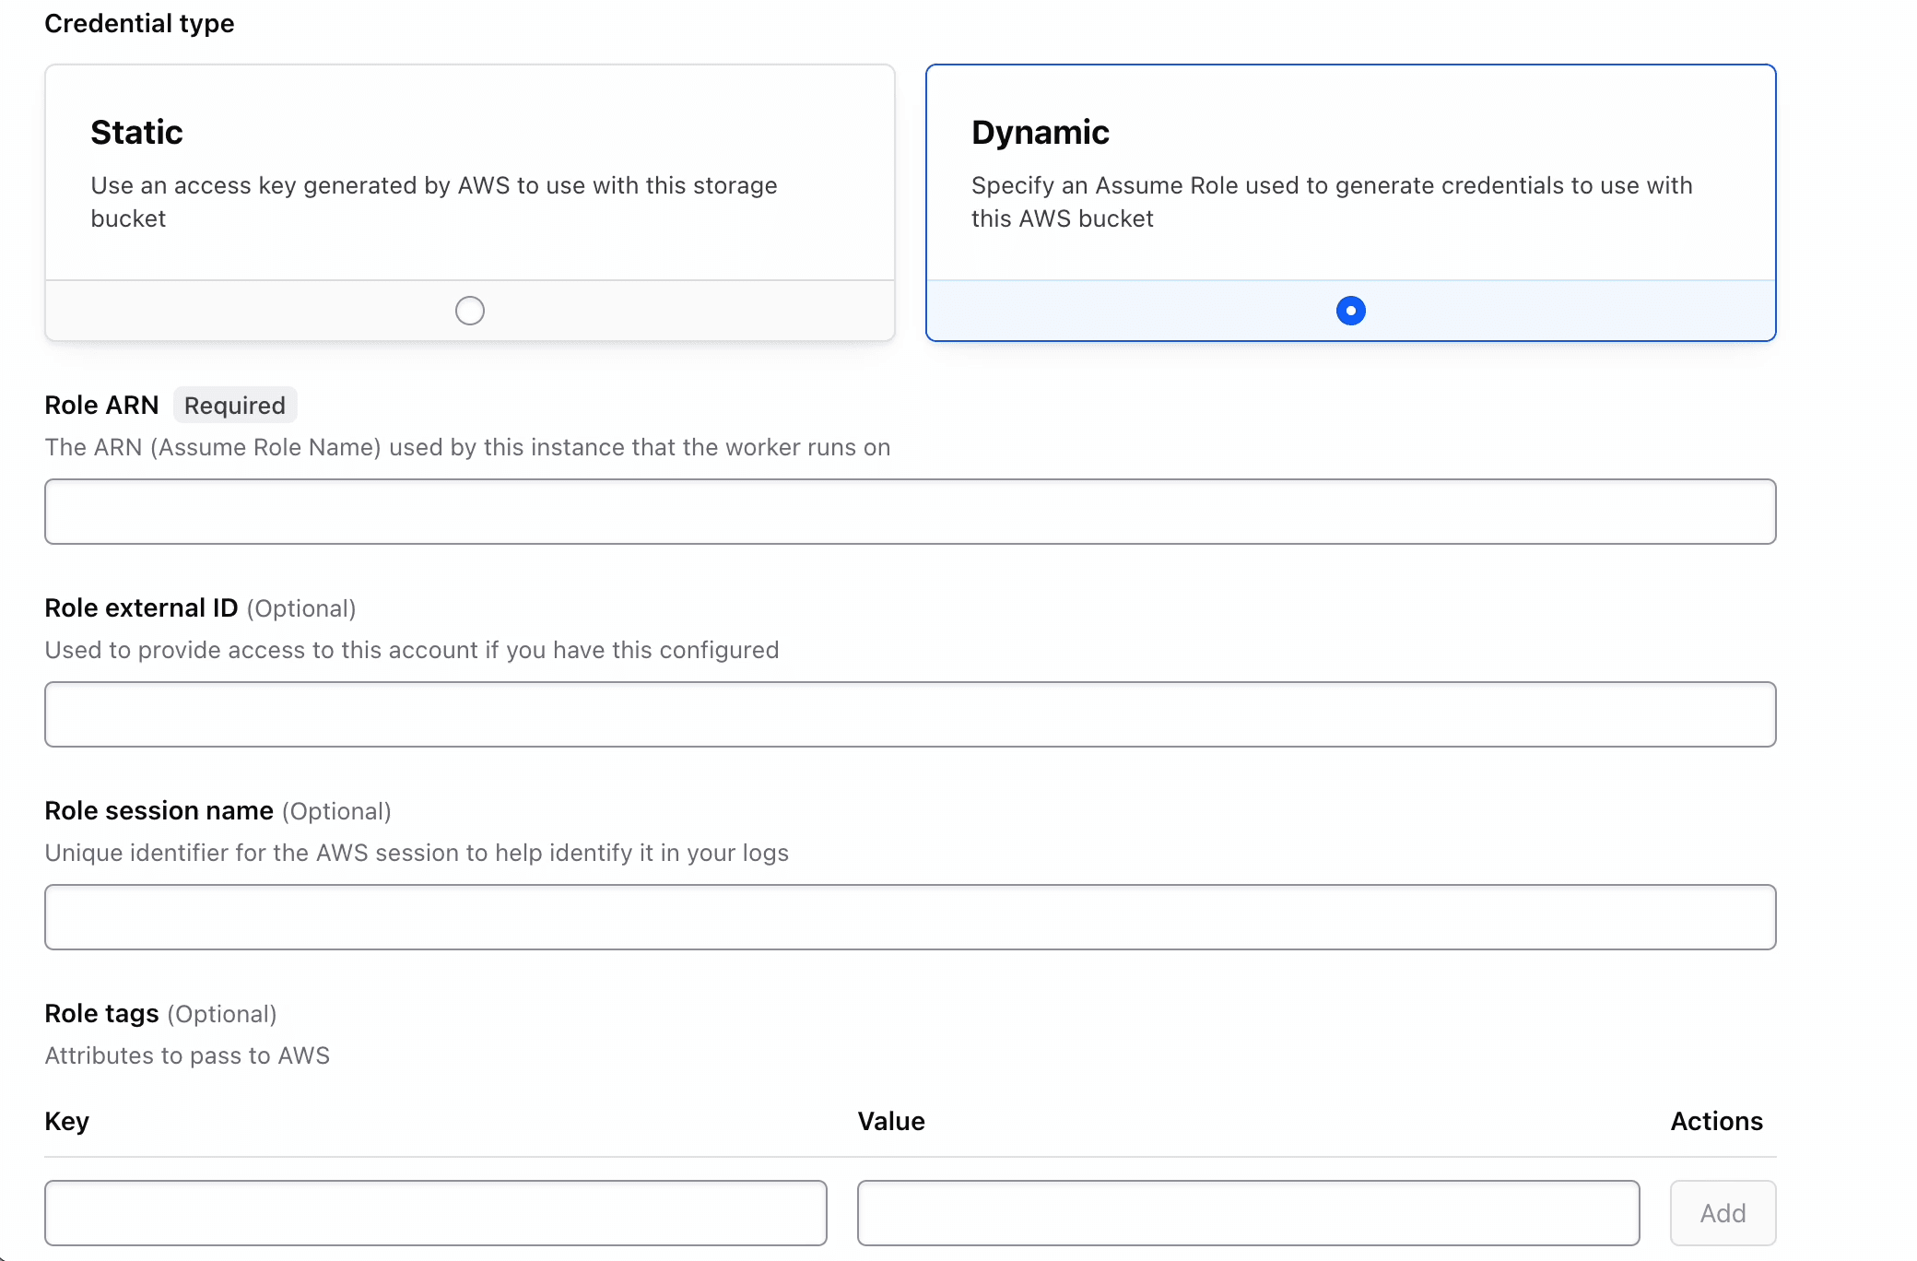
Task: Click into the Role external ID field
Action: 910,714
